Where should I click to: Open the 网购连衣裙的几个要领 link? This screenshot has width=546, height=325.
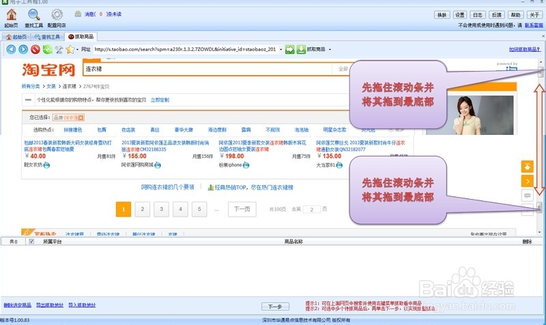coord(167,187)
